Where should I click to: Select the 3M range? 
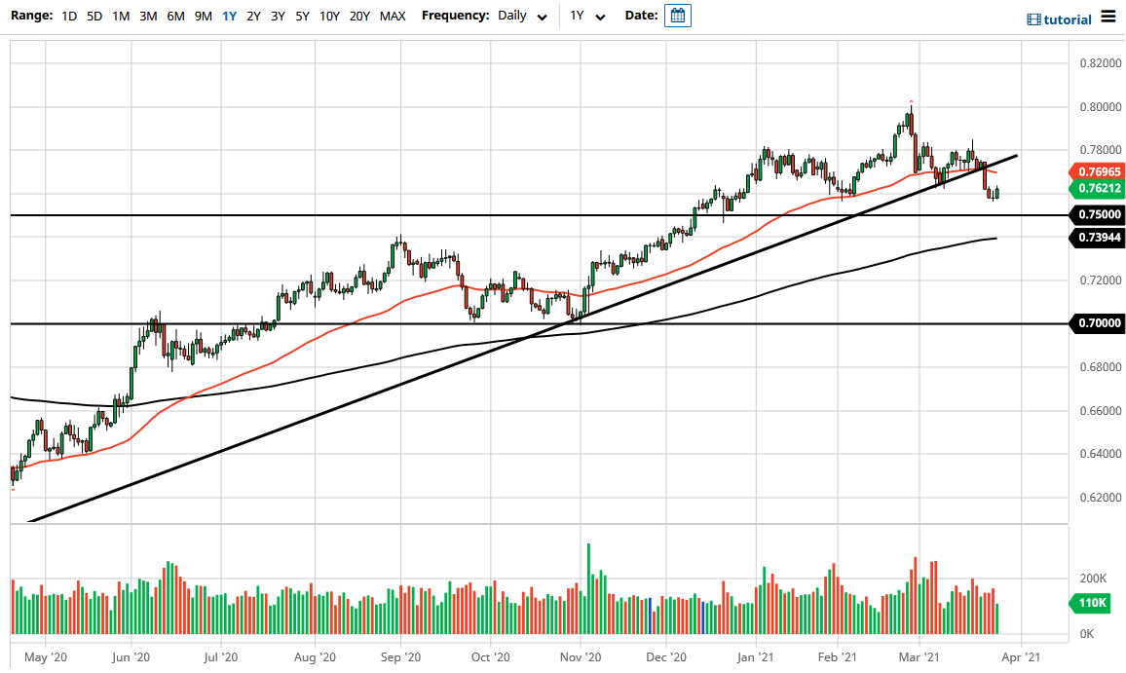point(148,16)
